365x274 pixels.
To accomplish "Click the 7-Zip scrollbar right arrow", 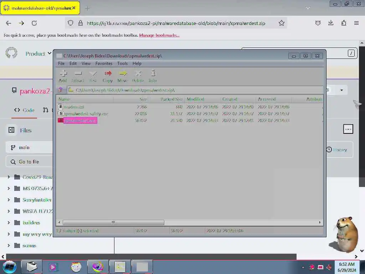I will click(320, 223).
